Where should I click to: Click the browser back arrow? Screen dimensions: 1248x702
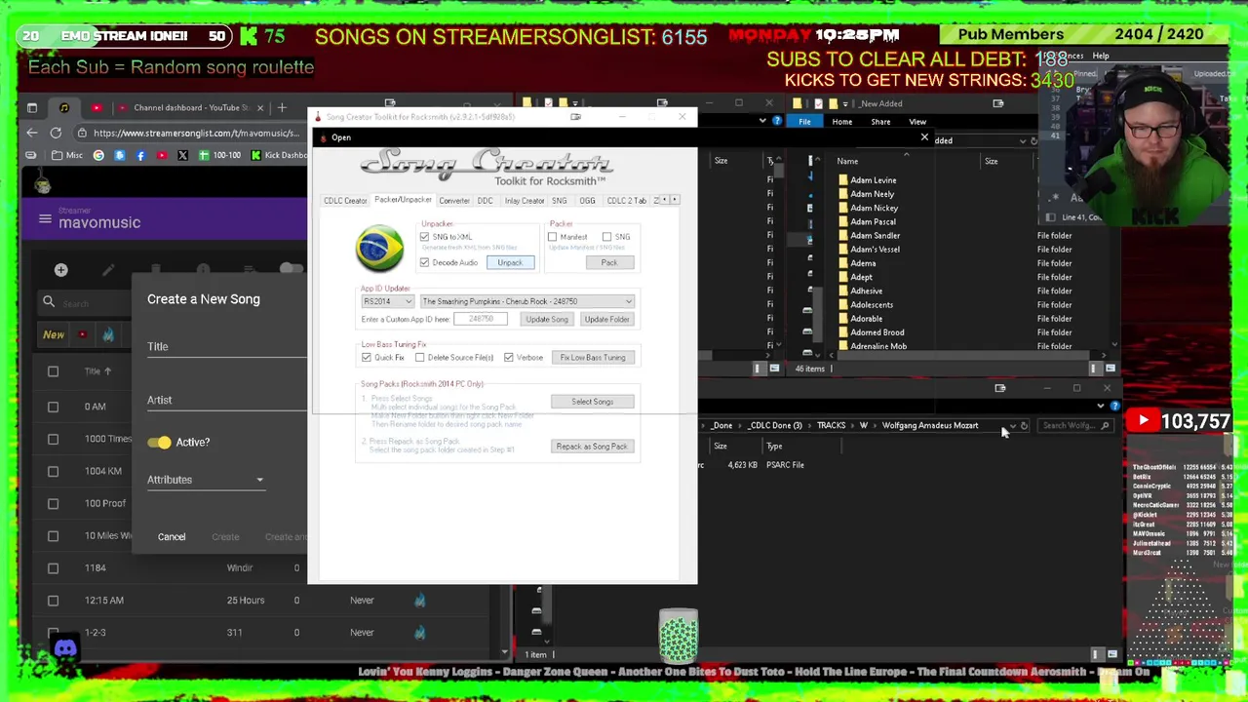32,133
